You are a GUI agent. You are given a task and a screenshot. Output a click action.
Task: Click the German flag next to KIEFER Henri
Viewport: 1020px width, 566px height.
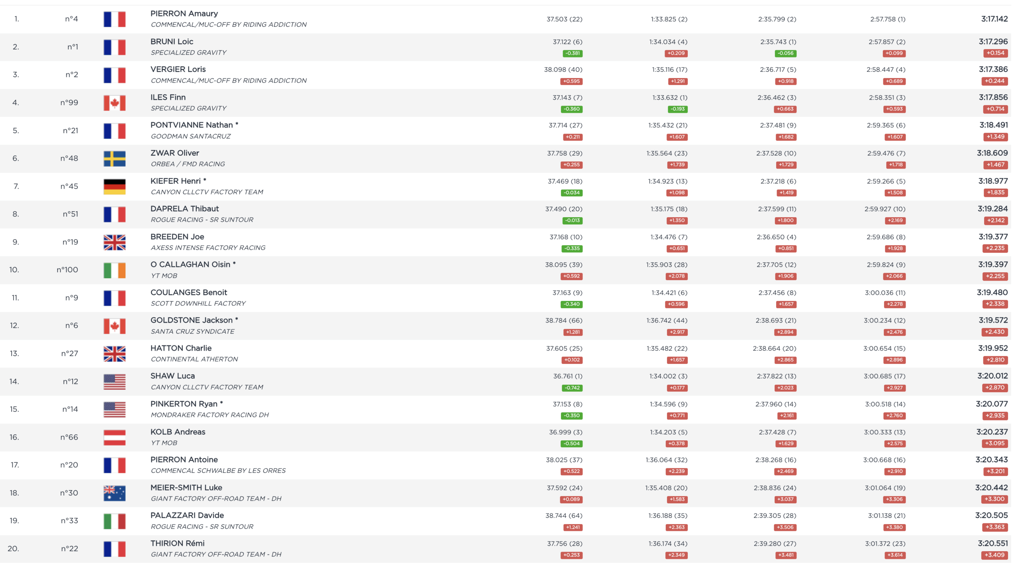click(114, 187)
